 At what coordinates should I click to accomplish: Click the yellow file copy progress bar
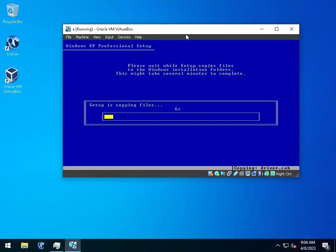click(x=109, y=117)
